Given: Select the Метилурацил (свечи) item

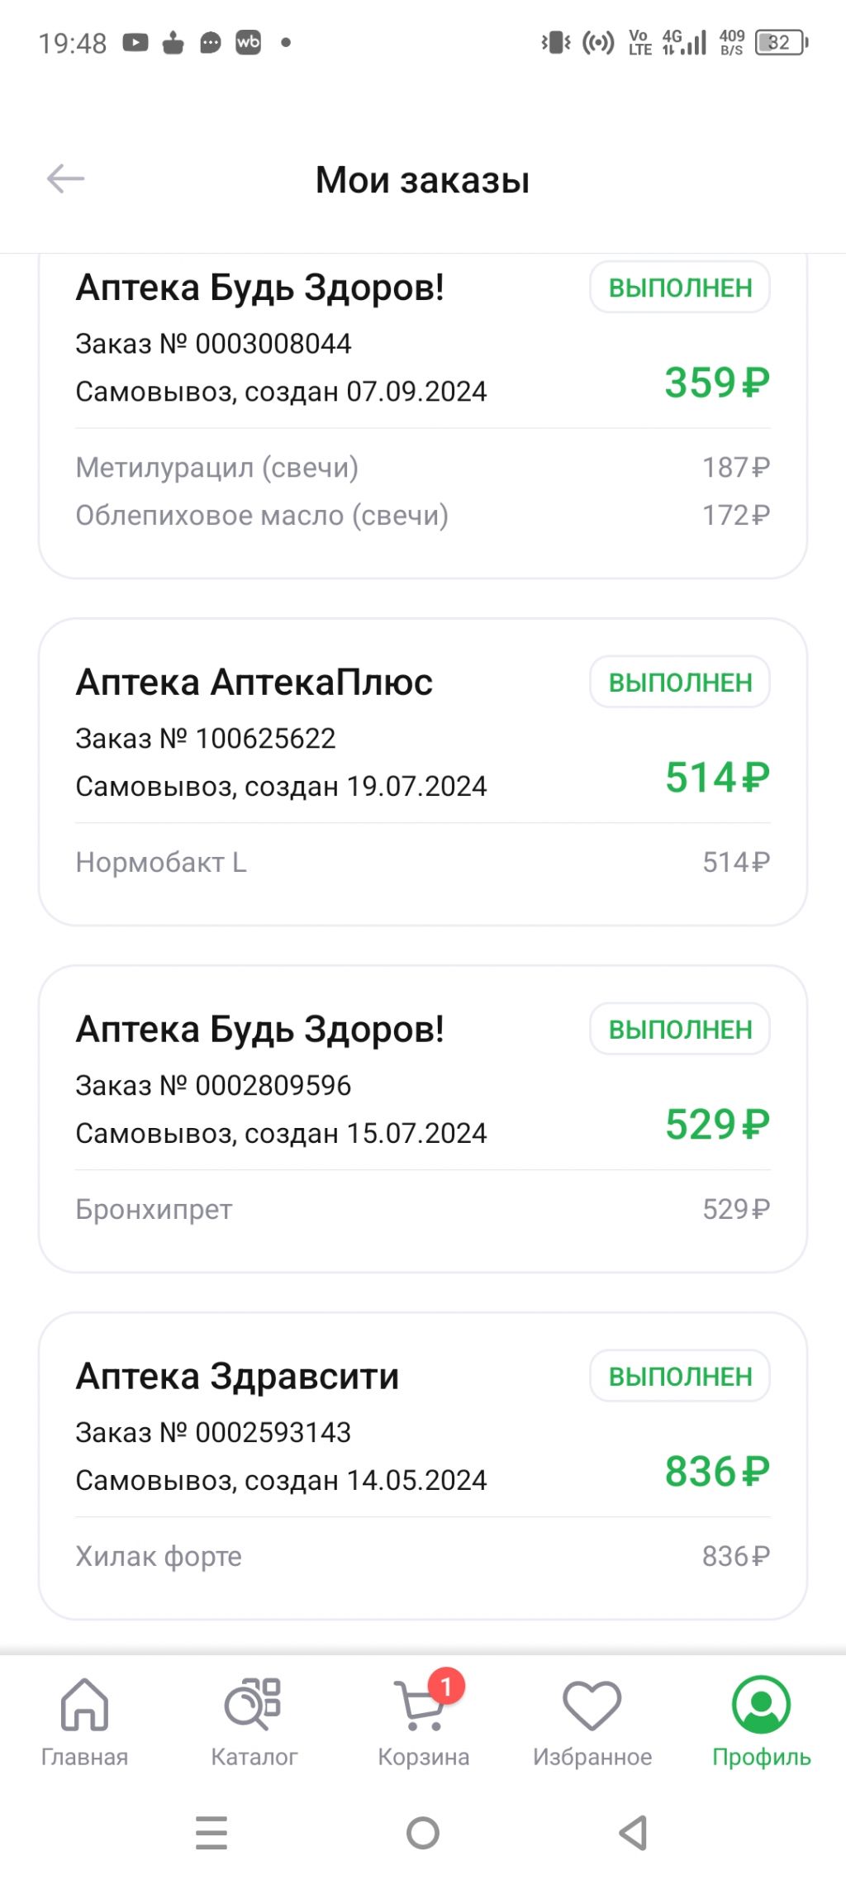Looking at the screenshot, I should tap(217, 468).
